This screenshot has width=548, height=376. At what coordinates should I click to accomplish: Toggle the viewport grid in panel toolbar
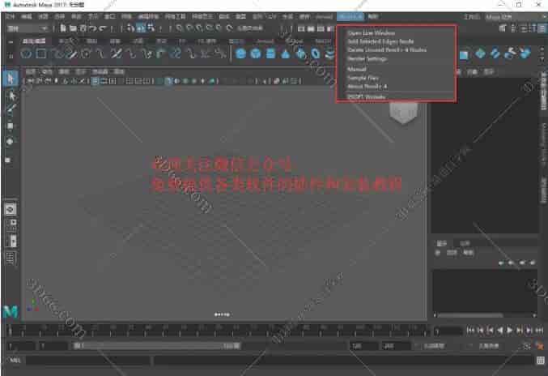coord(96,81)
